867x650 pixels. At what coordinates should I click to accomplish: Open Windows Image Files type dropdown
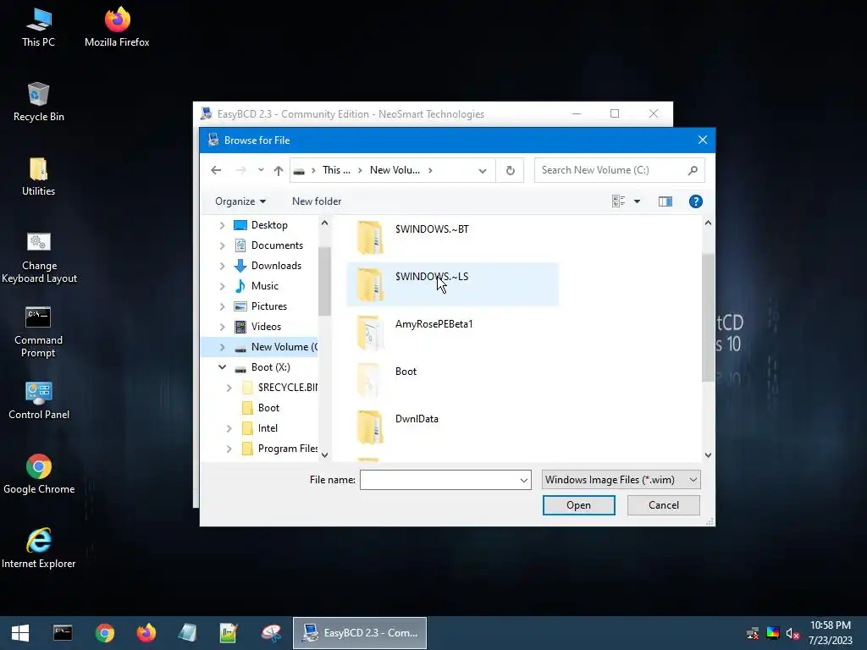pos(621,480)
